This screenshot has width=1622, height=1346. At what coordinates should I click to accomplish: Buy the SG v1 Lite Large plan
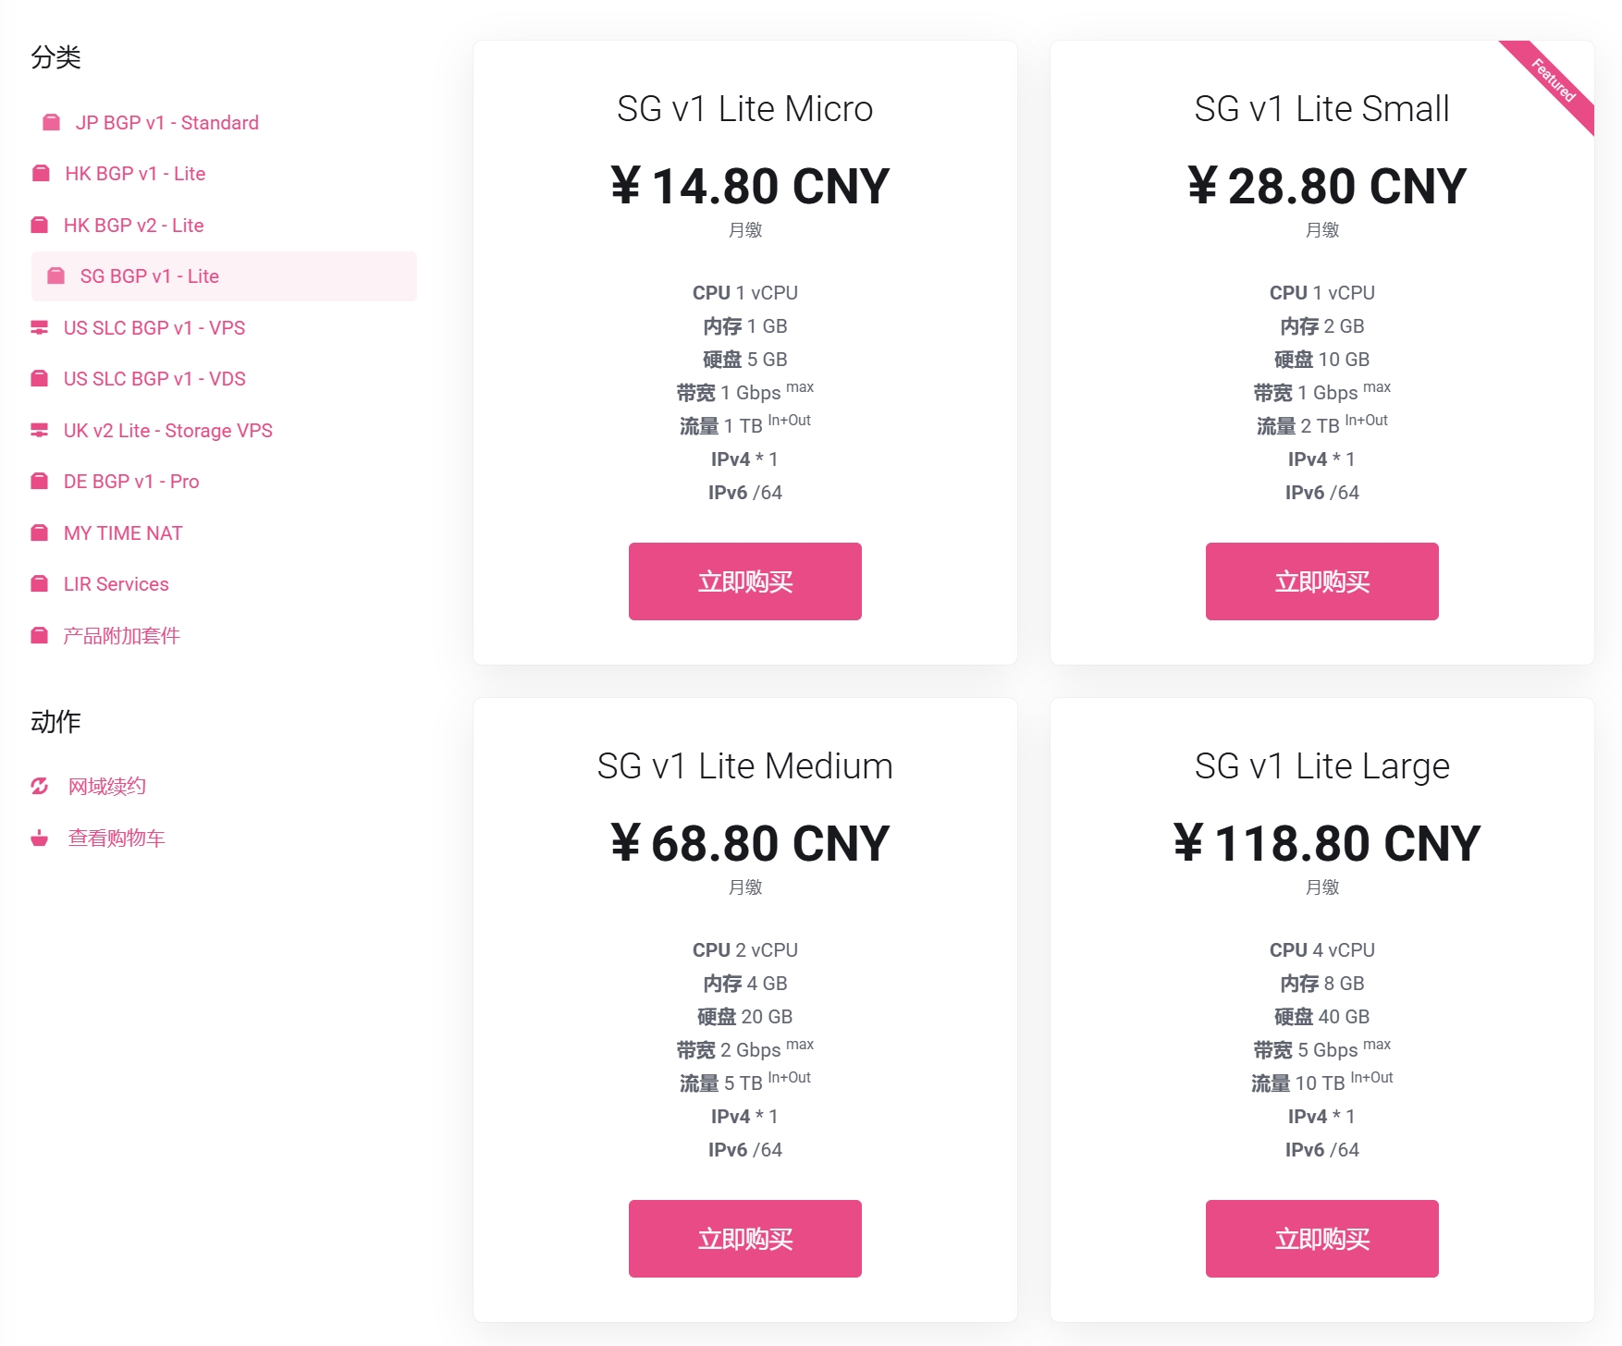[x=1321, y=1239]
